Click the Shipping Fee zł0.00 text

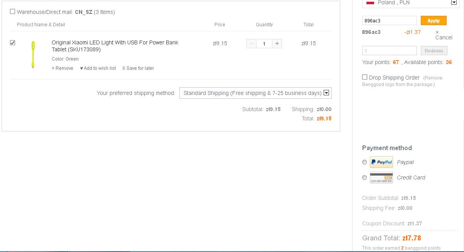coord(387,208)
